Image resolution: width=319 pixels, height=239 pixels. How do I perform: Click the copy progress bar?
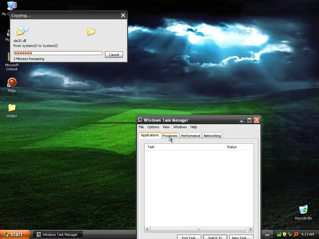click(58, 53)
